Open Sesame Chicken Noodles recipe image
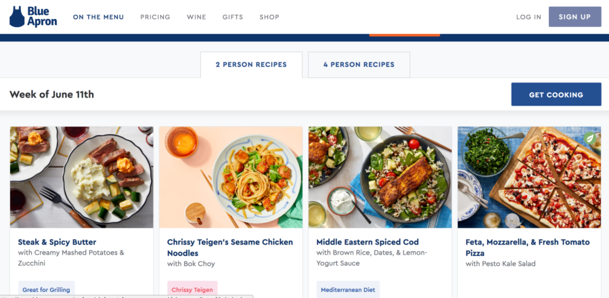This screenshot has height=298, width=609. coord(231,177)
